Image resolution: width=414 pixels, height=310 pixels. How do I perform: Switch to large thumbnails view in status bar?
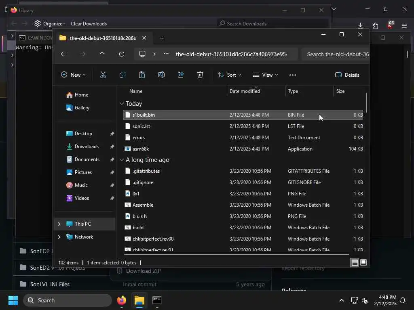(363, 262)
